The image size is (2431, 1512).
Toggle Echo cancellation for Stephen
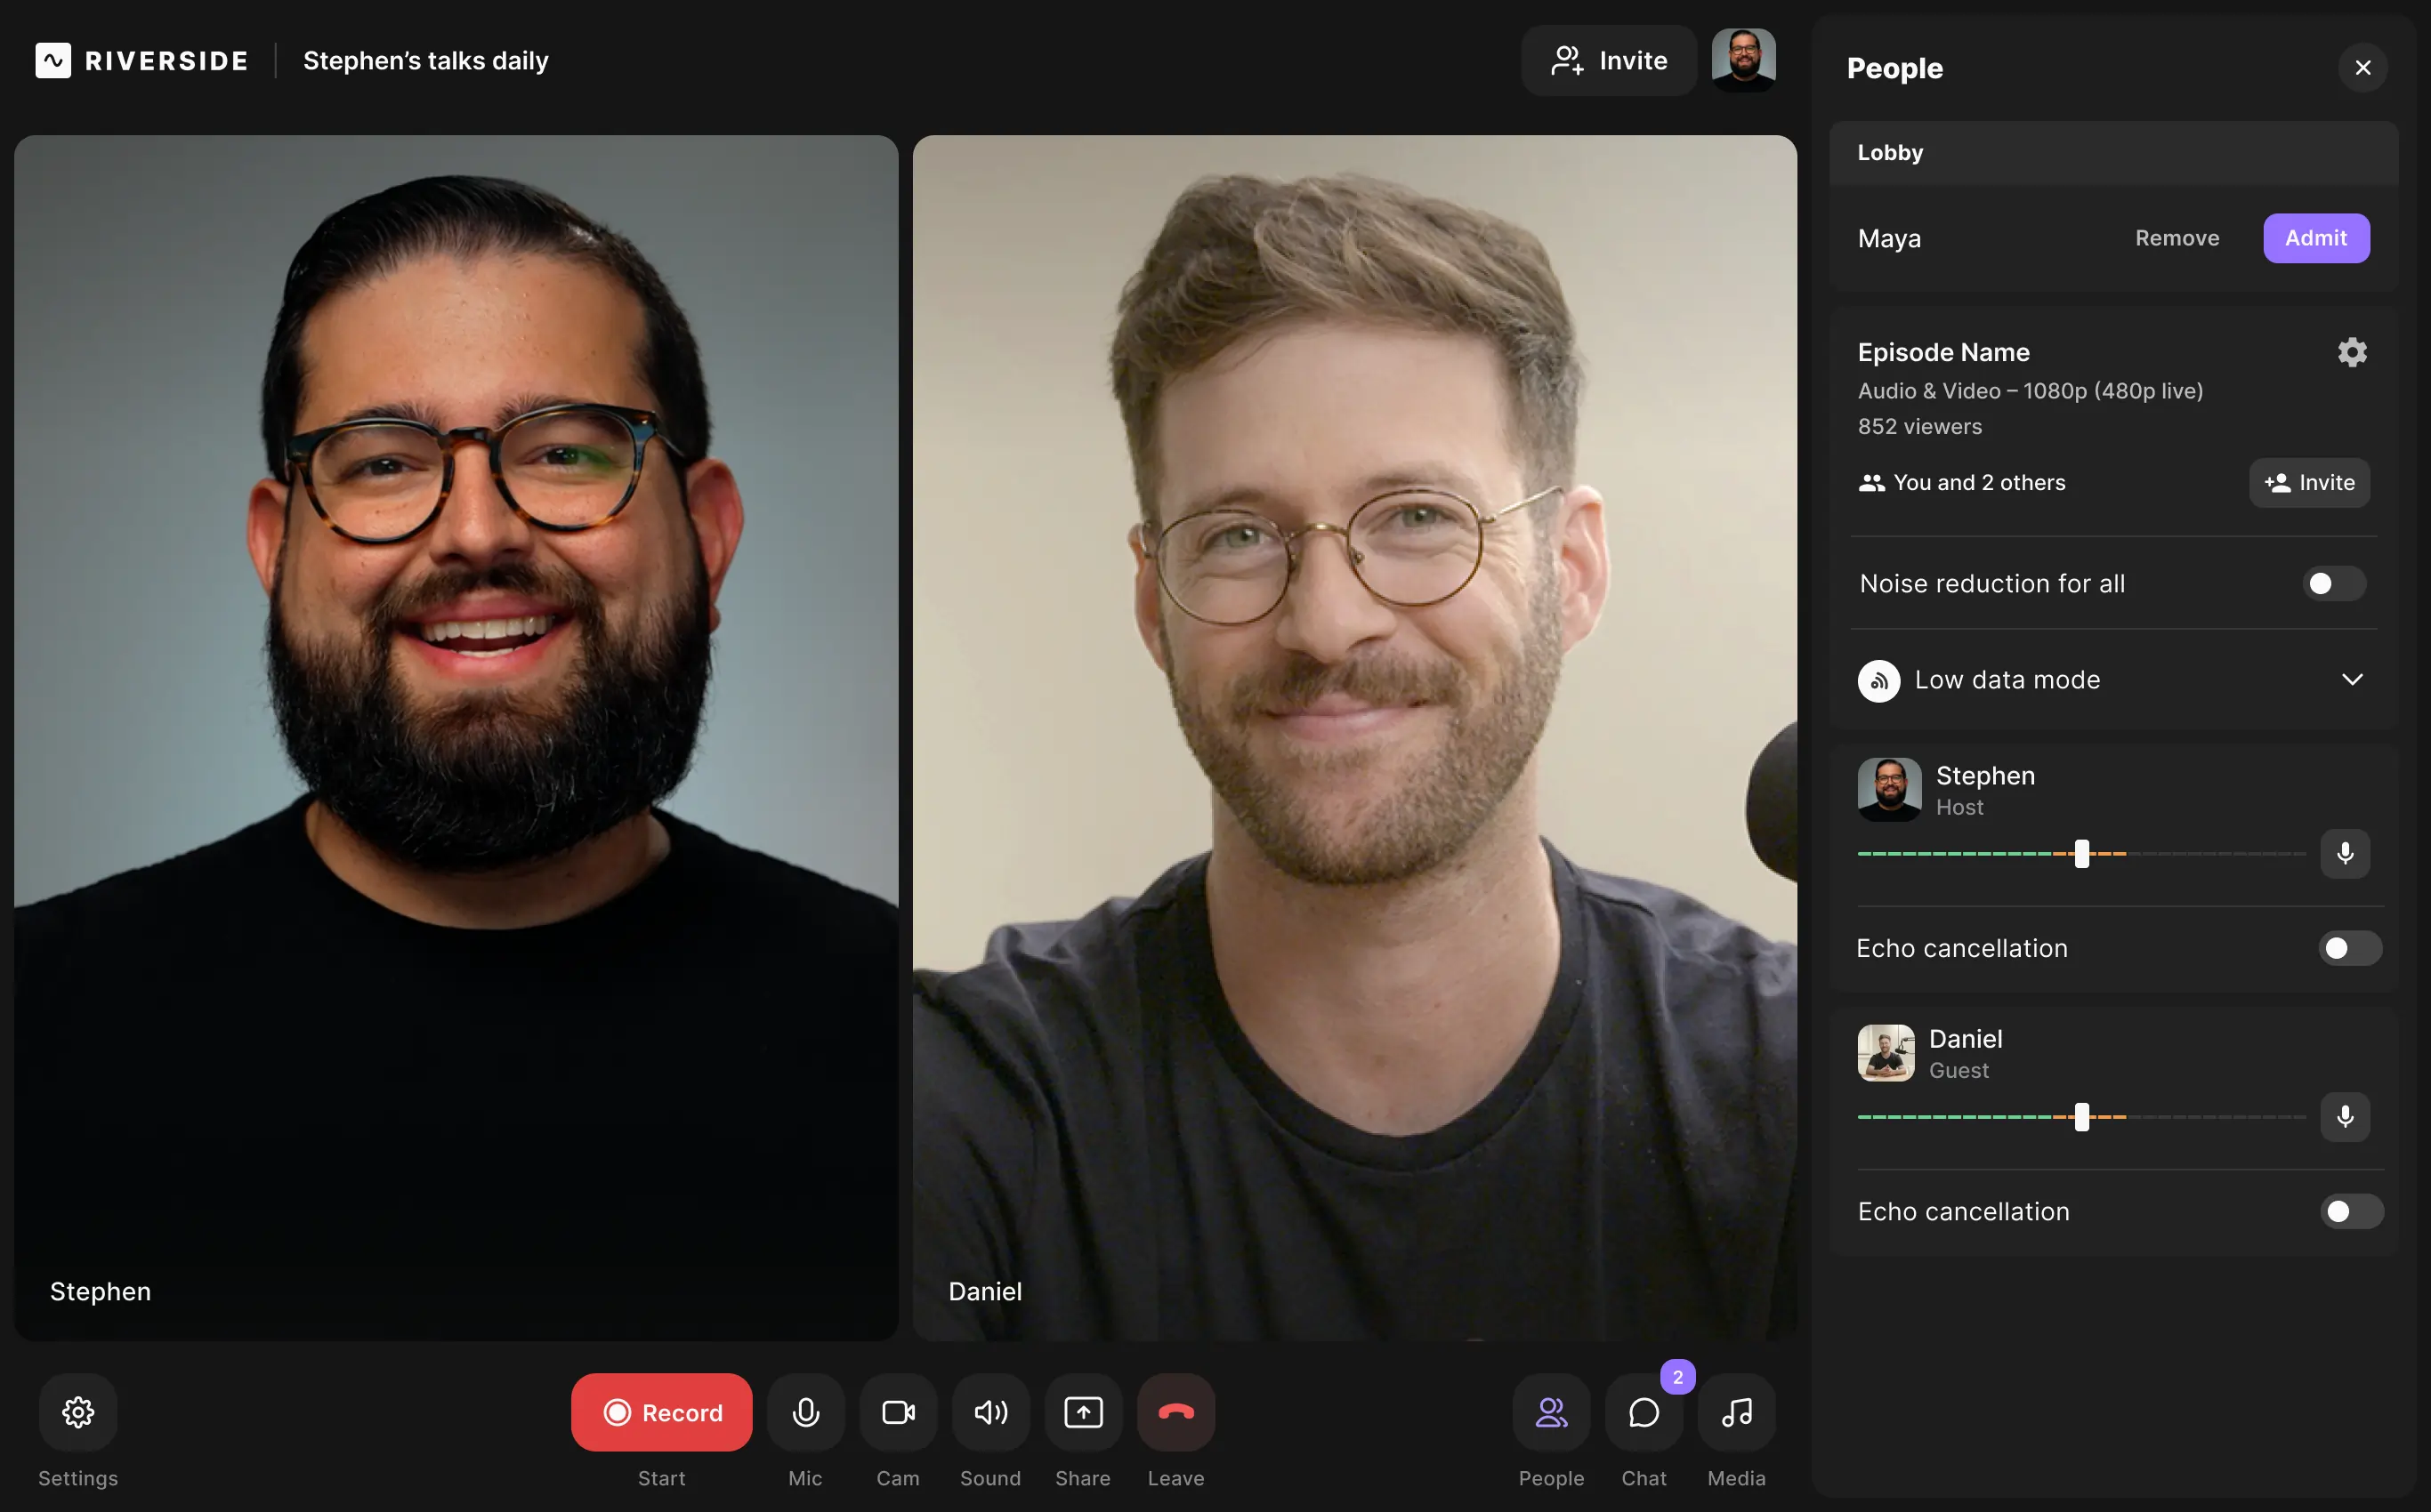pos(2349,947)
